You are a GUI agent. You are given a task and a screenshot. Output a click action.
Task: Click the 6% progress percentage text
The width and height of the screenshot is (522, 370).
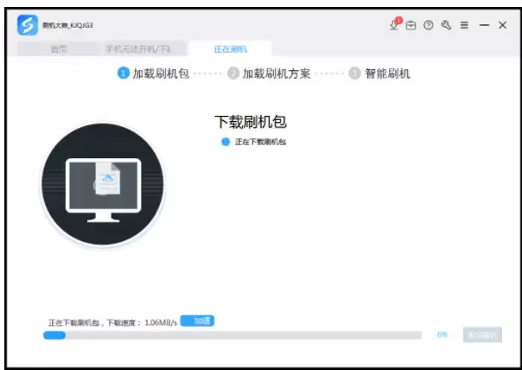[442, 335]
